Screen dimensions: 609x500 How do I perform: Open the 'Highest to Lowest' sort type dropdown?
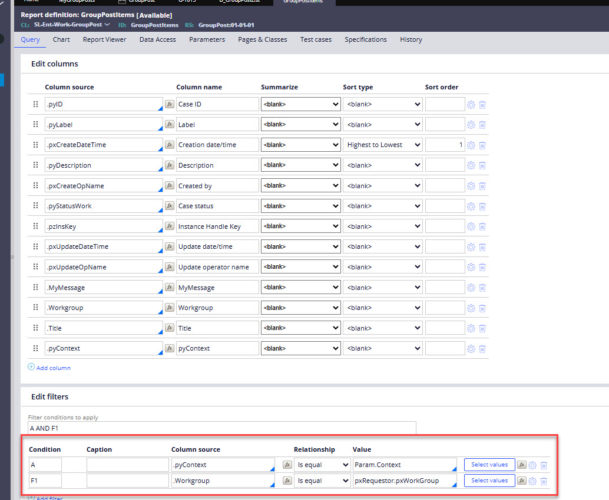pyautogui.click(x=383, y=145)
